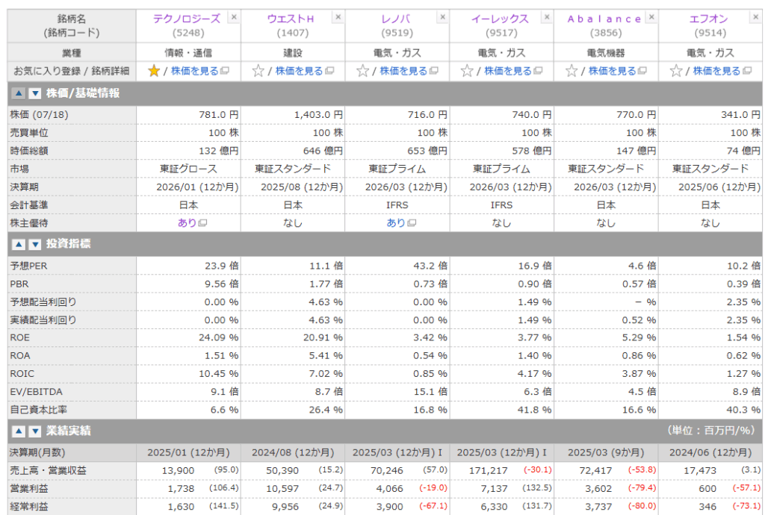Click the 9.56 倍 PBR value
This screenshot has width=765, height=515.
[221, 284]
